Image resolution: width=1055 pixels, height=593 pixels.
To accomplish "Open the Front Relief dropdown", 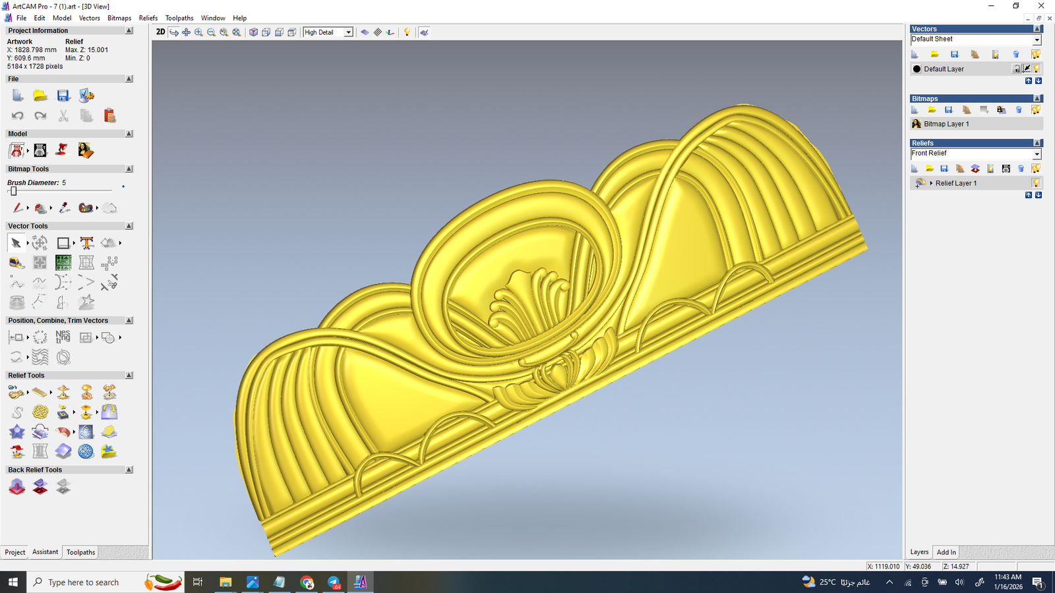I will coord(1036,154).
